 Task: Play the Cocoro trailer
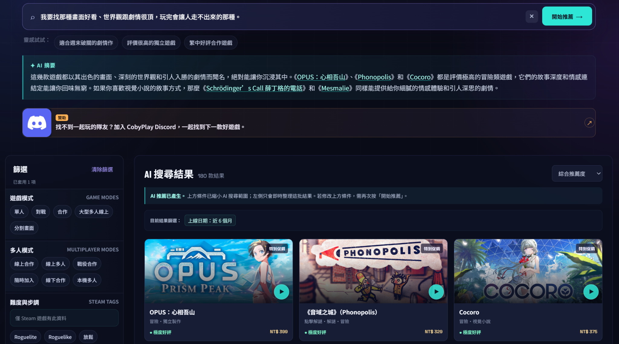click(591, 292)
